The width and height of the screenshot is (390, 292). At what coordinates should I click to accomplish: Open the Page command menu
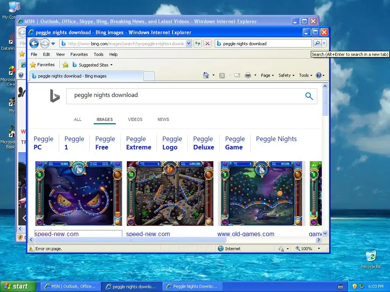click(267, 75)
